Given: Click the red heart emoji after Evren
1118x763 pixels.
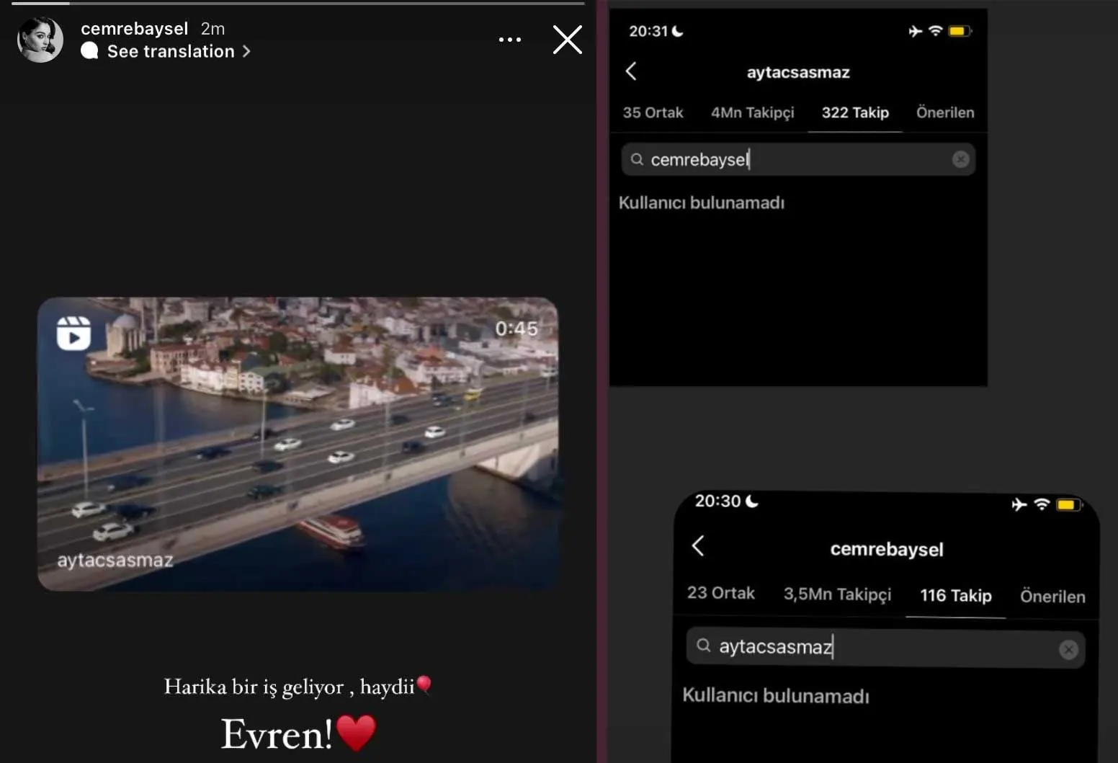Looking at the screenshot, I should [x=357, y=733].
